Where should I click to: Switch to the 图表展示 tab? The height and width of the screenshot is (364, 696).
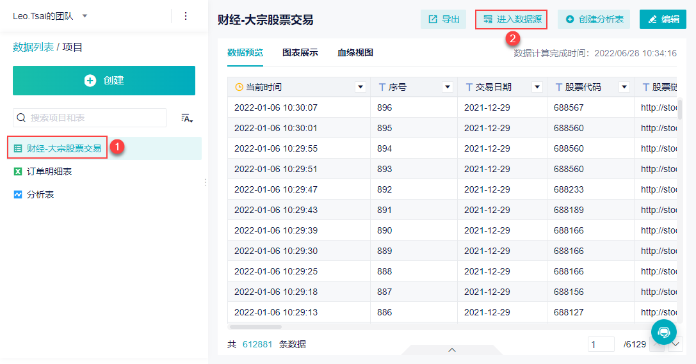[x=300, y=52]
